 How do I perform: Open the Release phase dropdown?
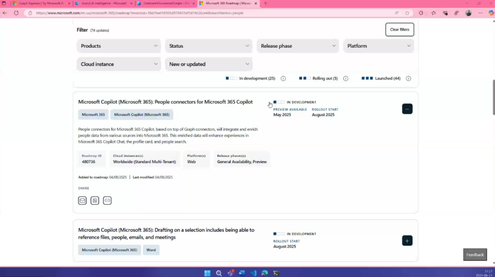pyautogui.click(x=298, y=46)
